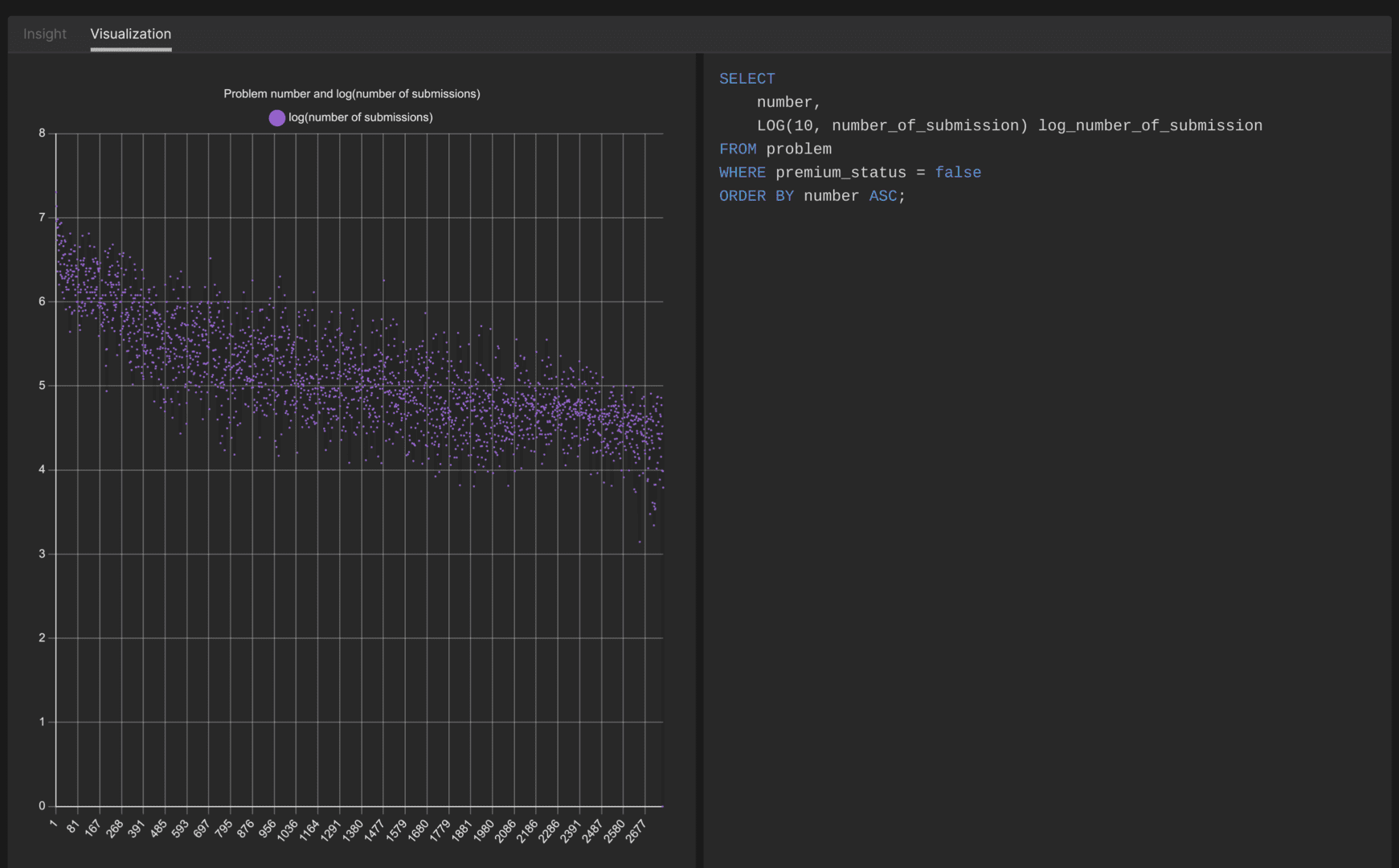Click the WHERE keyword in the query

click(742, 172)
